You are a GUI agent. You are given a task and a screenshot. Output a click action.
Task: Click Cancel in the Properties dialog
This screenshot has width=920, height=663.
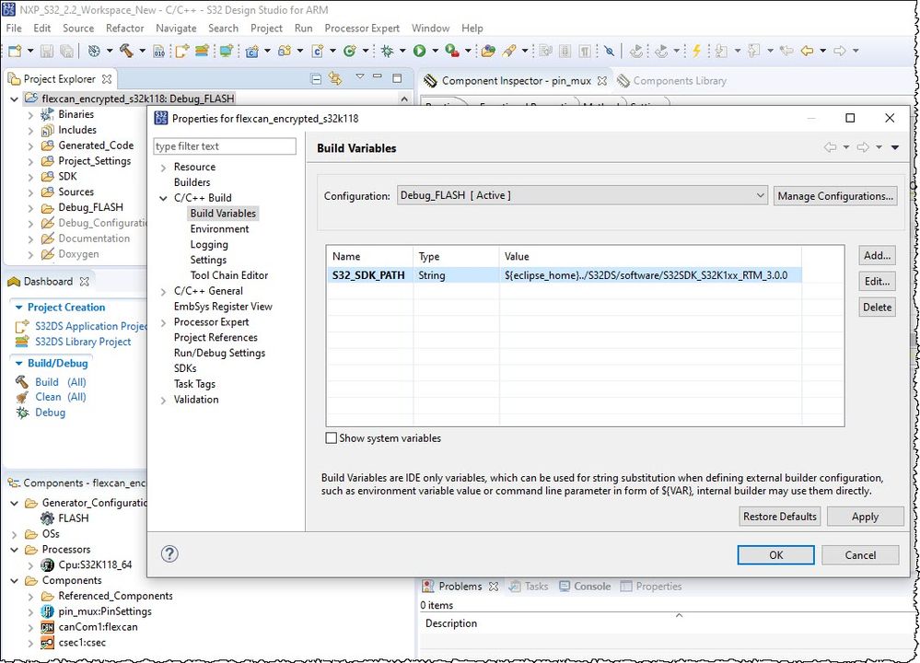click(x=860, y=555)
